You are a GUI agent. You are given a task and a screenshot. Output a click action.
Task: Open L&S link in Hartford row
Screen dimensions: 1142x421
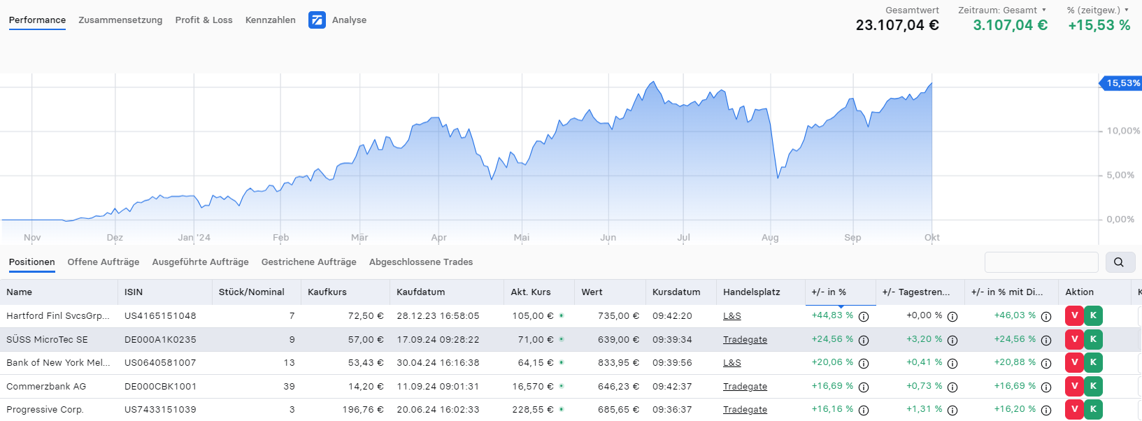[732, 316]
